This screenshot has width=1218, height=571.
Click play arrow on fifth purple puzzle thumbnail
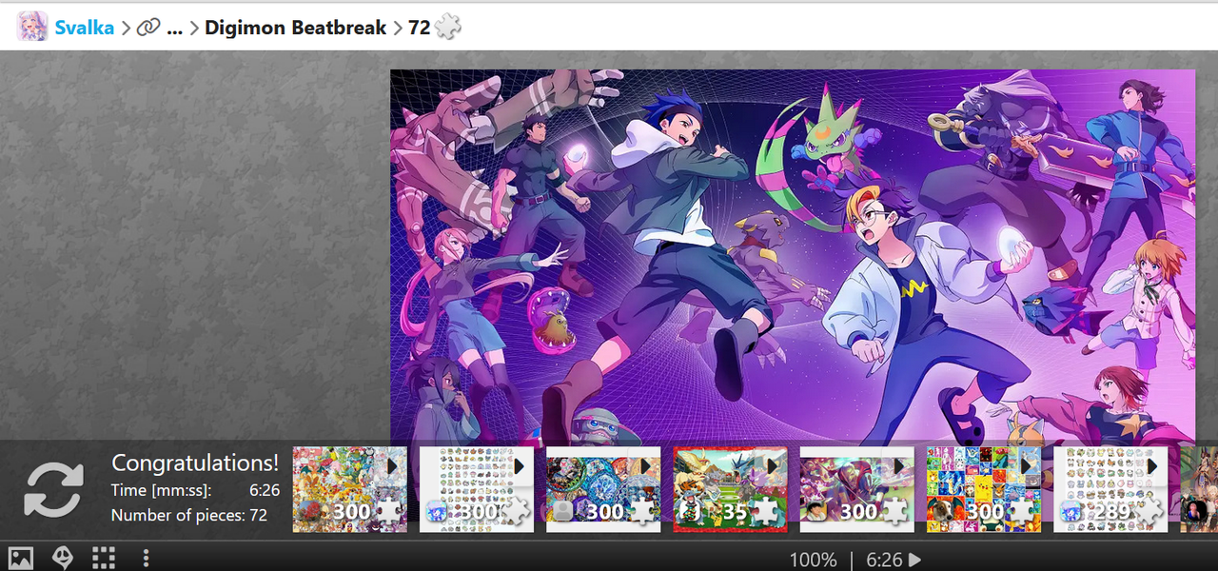(x=900, y=466)
